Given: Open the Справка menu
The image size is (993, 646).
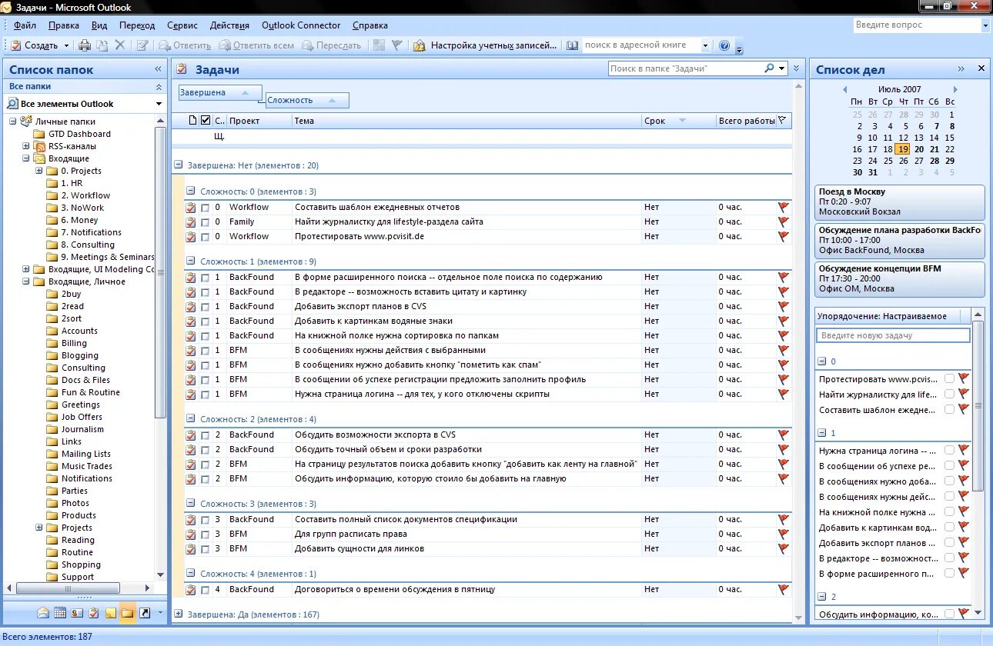Looking at the screenshot, I should tap(369, 25).
